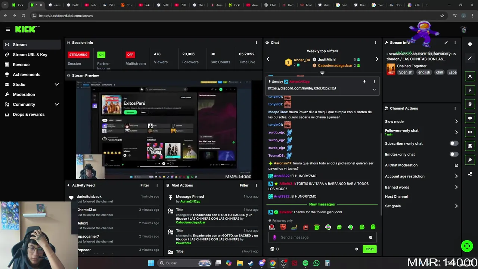478x269 pixels.
Task: Go to previous top gifters page
Action: (268, 59)
